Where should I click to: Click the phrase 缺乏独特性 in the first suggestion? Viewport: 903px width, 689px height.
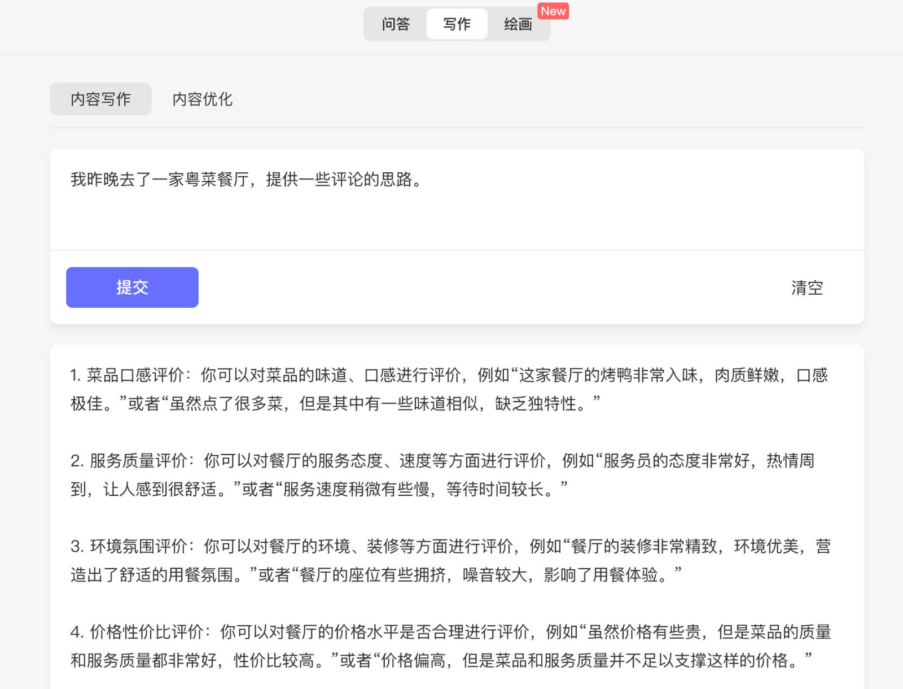coord(535,404)
